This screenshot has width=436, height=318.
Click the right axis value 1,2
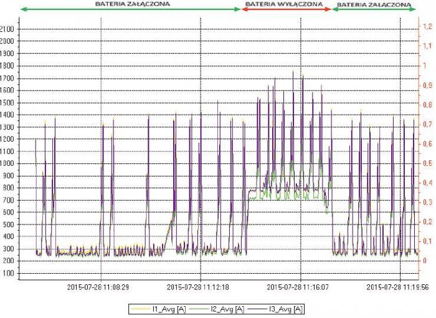[x=428, y=26]
